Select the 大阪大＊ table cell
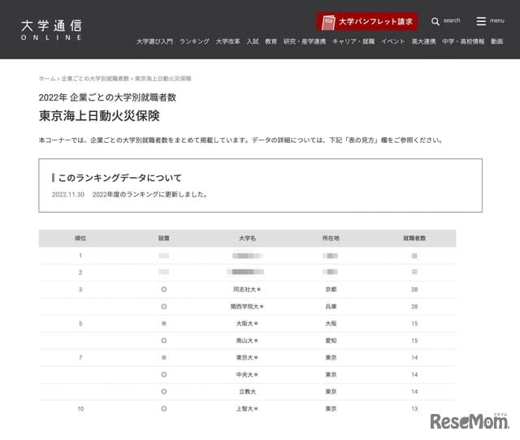 247,324
